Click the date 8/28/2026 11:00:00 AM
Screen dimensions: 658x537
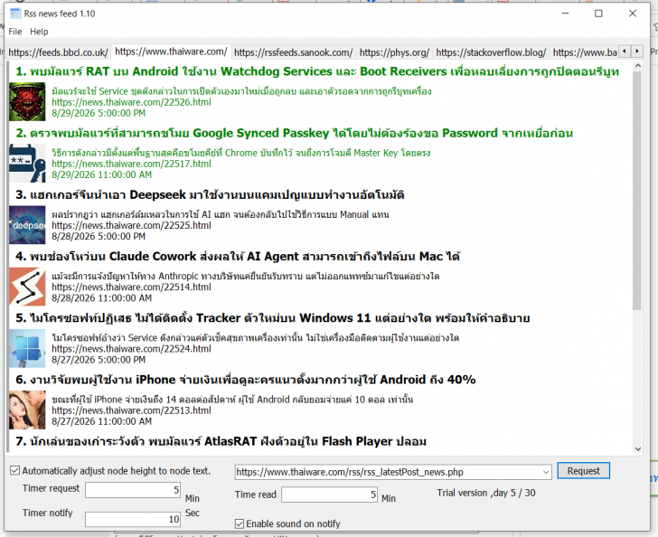[x=101, y=298]
